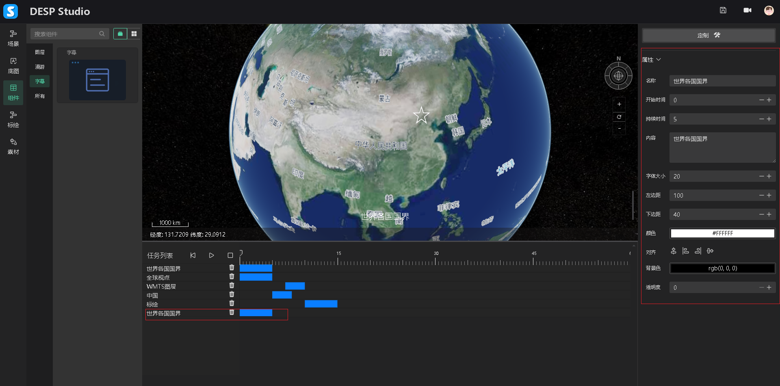
Task: Click the 定制 customize button
Action: (x=708, y=35)
